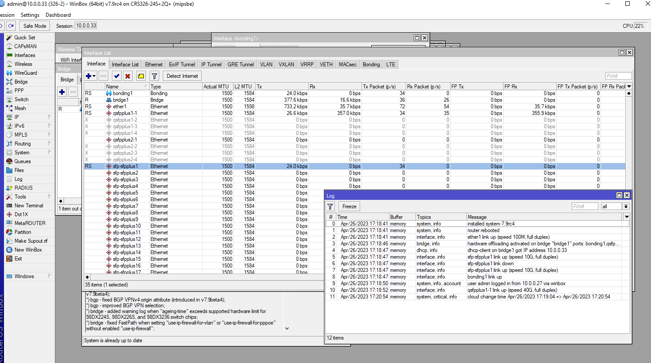This screenshot has height=363, width=651.
Task: Click the yellow Comment icon in Interface List
Action: tap(141, 76)
